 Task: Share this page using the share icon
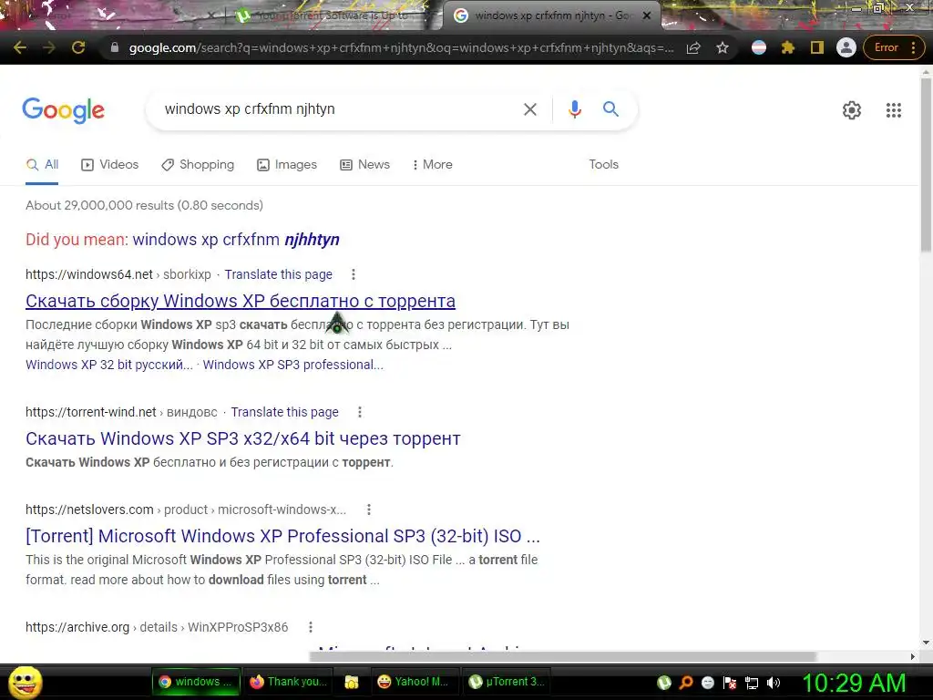pyautogui.click(x=693, y=47)
